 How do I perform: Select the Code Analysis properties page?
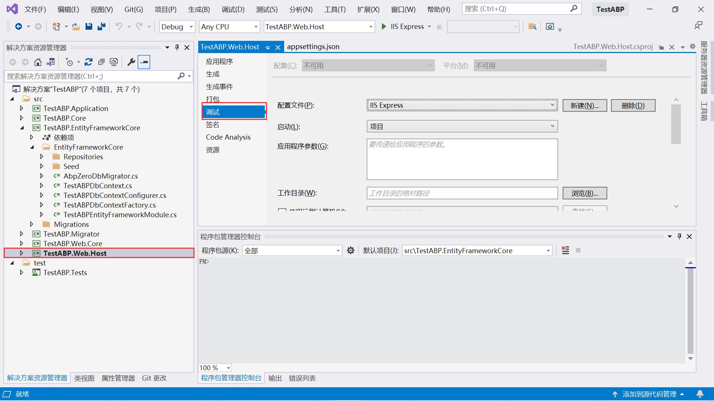coord(228,137)
